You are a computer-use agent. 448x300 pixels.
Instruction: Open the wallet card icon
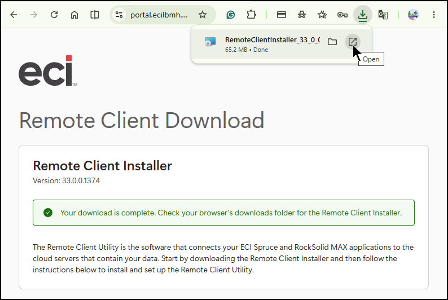(x=282, y=15)
